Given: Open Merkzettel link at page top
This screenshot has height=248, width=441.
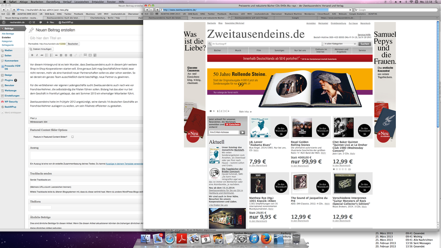Looking at the screenshot, I should [323, 23].
